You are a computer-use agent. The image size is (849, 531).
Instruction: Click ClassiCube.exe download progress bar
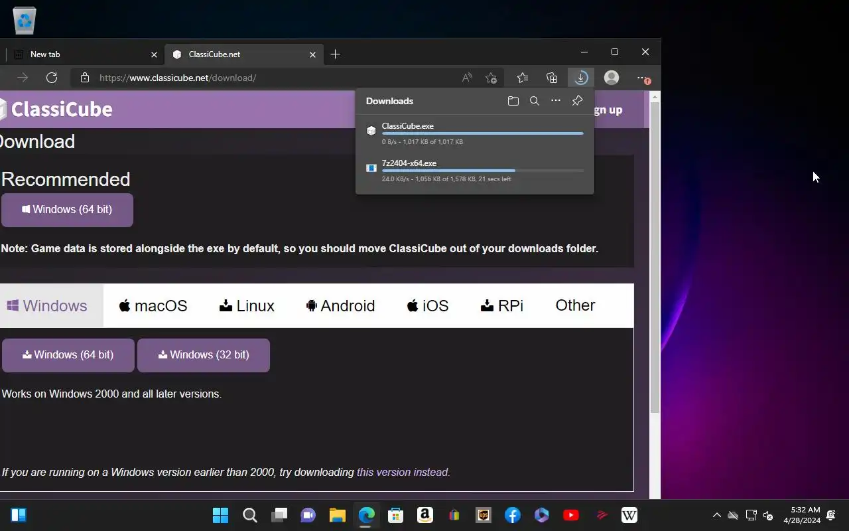(483, 133)
